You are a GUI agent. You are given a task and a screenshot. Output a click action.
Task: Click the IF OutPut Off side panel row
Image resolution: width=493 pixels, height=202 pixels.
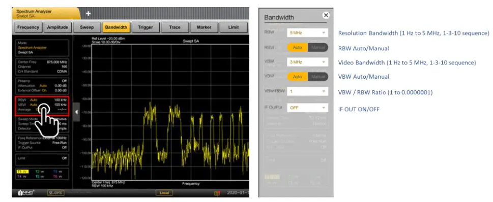tap(42, 147)
